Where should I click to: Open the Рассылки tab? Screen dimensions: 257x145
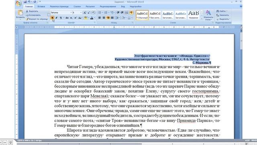pos(90,6)
